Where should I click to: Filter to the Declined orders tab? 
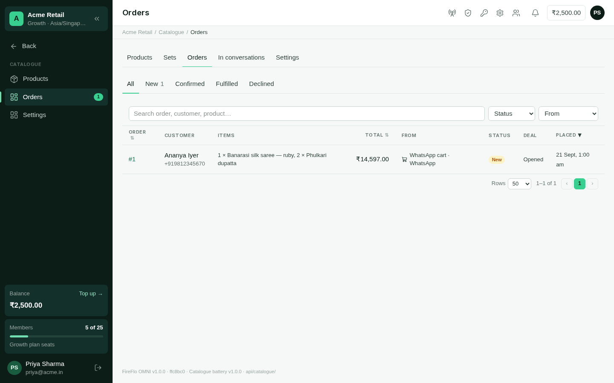(x=261, y=84)
